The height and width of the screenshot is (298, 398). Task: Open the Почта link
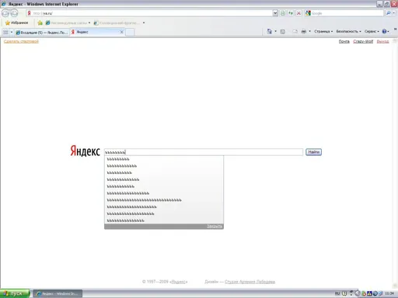[344, 41]
